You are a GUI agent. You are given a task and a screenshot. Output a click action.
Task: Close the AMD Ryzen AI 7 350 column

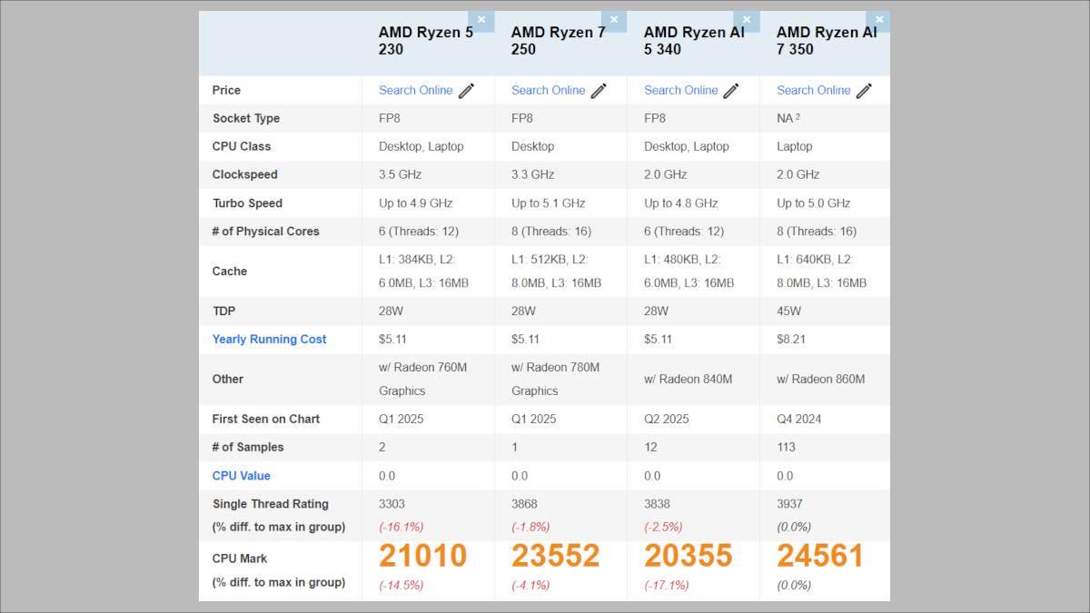click(878, 19)
